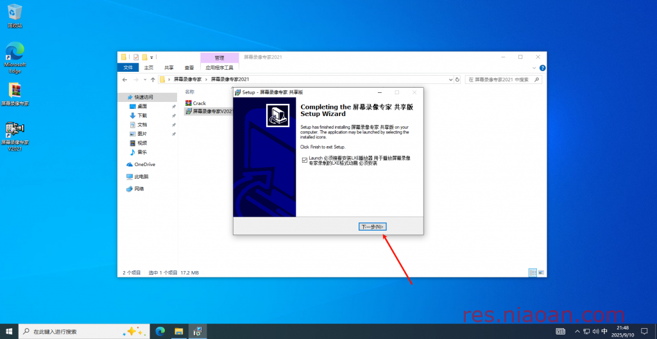Open 音乐 in navigation pane

tap(142, 153)
